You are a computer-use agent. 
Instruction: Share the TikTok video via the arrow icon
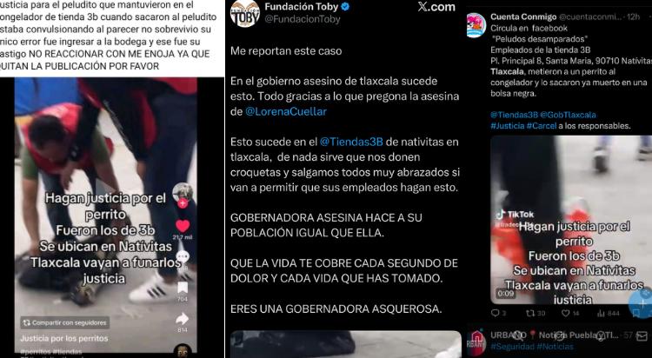click(x=183, y=319)
